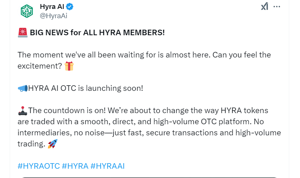The image size is (300, 178).
Task: Open the Hyra AI profile avatar
Action: pyautogui.click(x=27, y=11)
